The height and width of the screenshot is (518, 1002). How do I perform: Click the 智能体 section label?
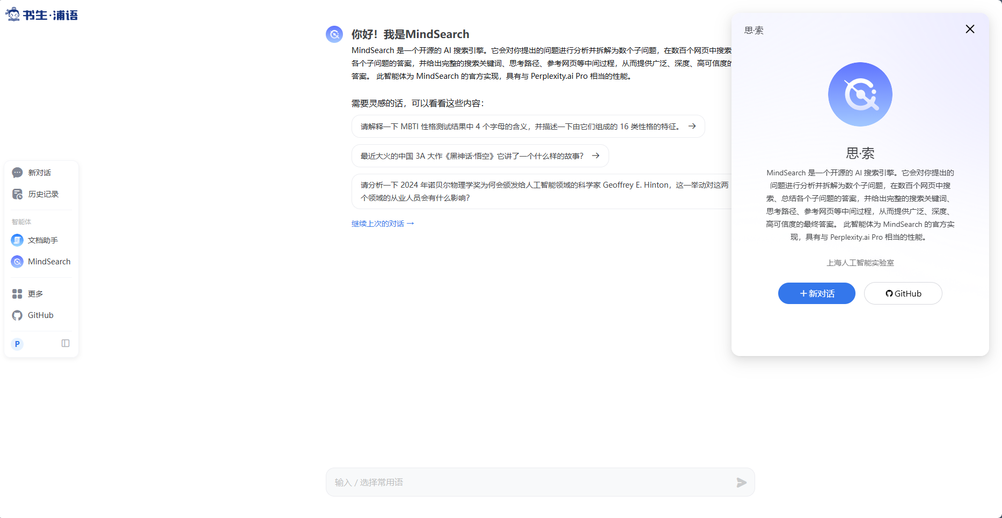click(x=21, y=222)
